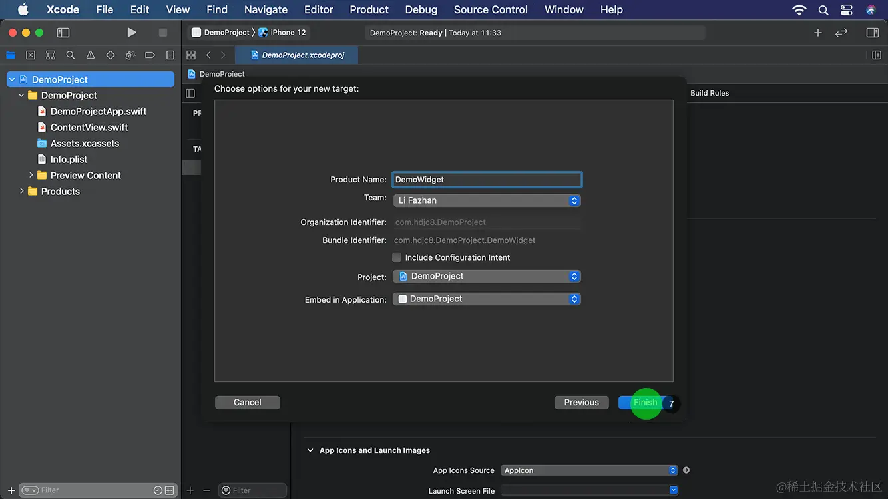Show the inspectors panel
The width and height of the screenshot is (888, 499).
pyautogui.click(x=873, y=32)
